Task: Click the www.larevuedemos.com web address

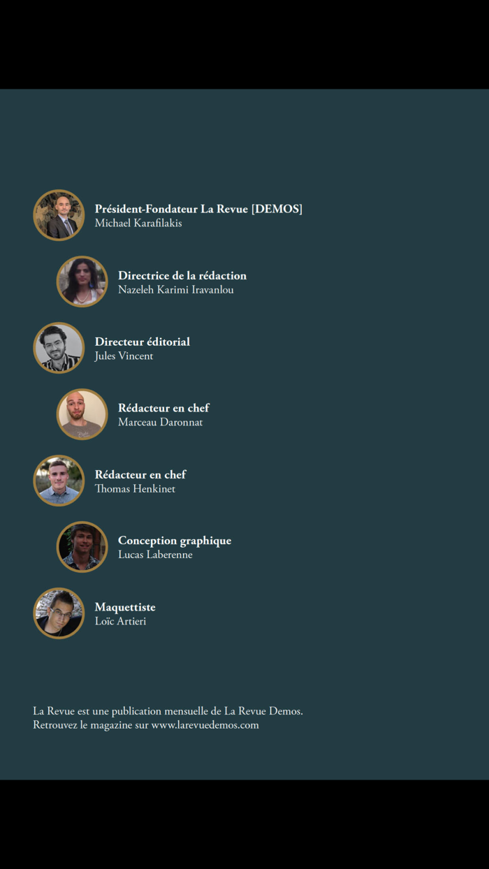Action: [205, 725]
